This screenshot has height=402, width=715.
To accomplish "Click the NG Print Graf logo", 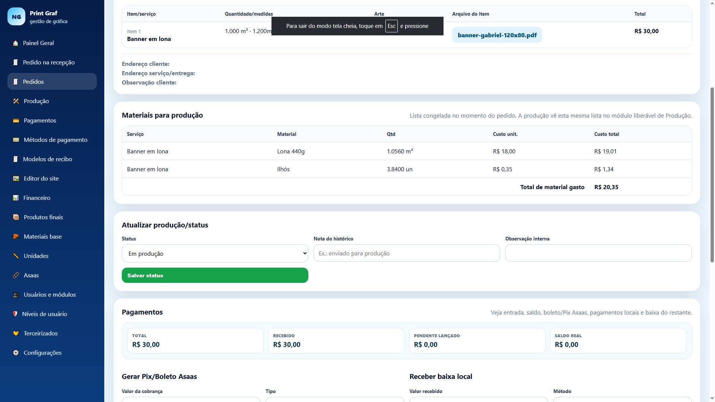I will 16,17.
